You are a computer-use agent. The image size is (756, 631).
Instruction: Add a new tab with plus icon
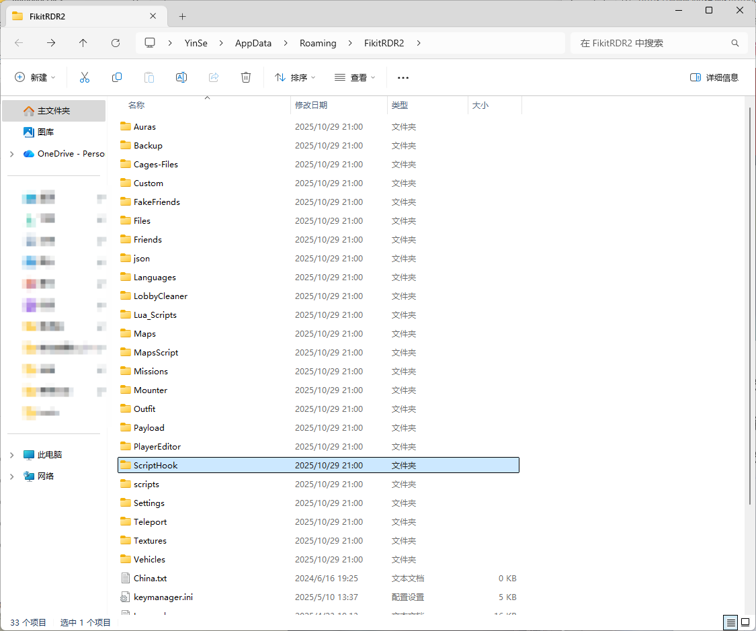182,16
